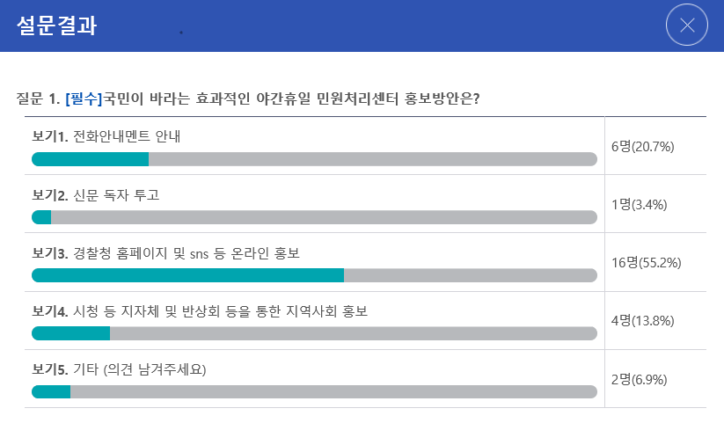Click option label 보기3 경찰청 홈페이지 온라인 홍보
724x445 pixels.
point(165,253)
